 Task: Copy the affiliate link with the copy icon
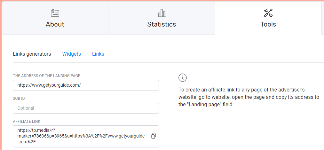click(154, 136)
